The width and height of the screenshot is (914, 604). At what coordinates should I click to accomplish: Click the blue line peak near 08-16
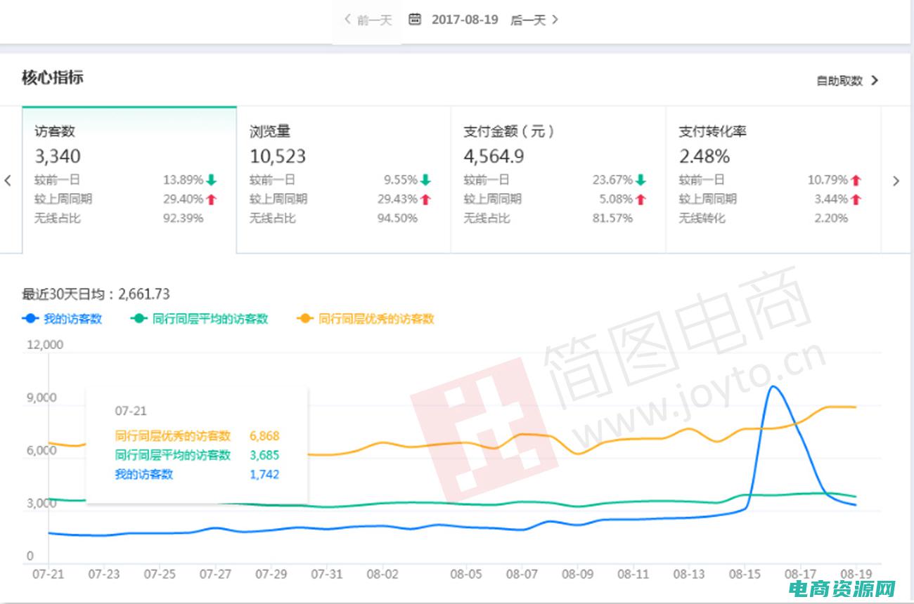click(773, 387)
